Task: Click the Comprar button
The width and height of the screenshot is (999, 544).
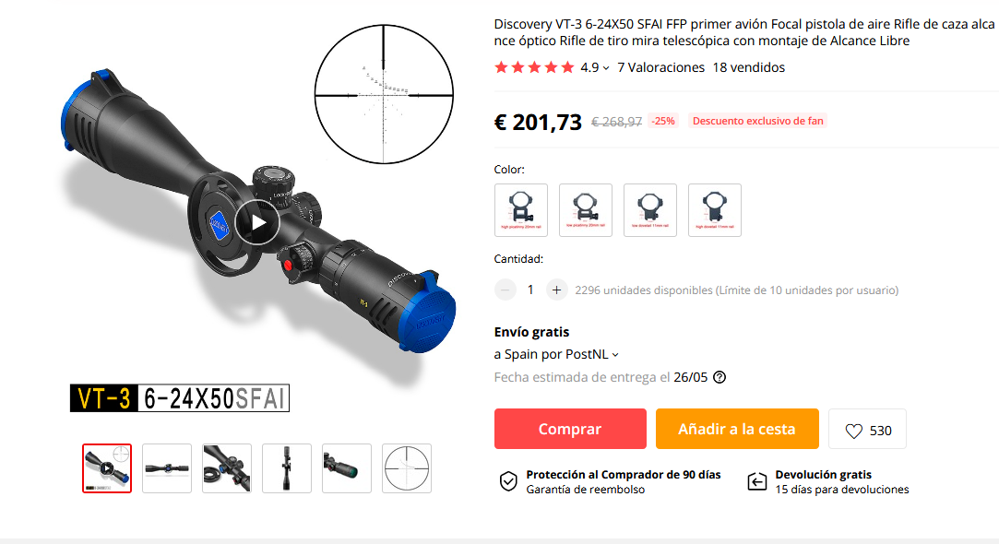Action: coord(570,429)
